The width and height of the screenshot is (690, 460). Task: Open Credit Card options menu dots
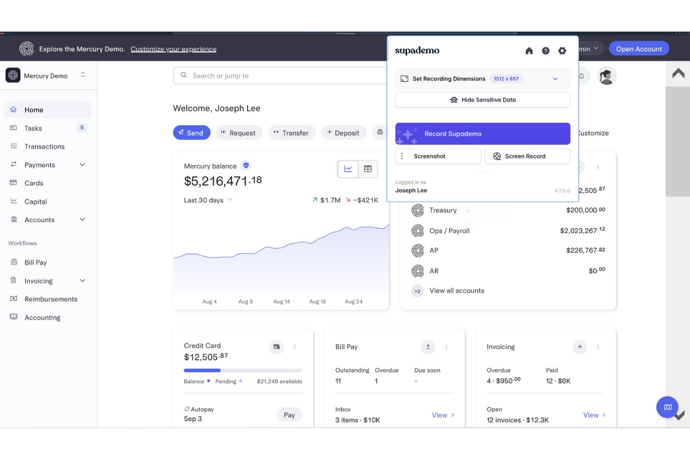(295, 347)
